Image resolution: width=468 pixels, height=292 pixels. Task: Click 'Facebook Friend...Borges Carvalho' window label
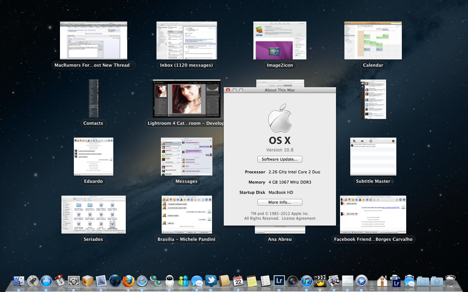click(373, 239)
